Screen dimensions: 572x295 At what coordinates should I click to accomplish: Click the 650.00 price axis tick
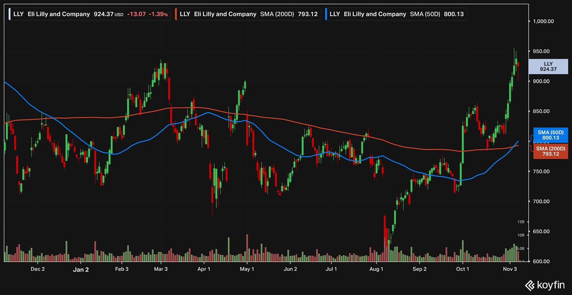pos(541,231)
